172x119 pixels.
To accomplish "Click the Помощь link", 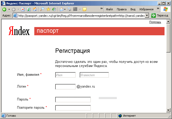I will (155, 22).
